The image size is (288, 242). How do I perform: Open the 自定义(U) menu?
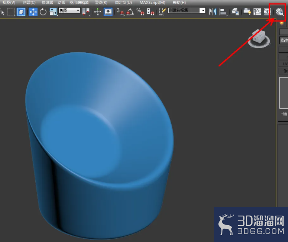pos(123,3)
